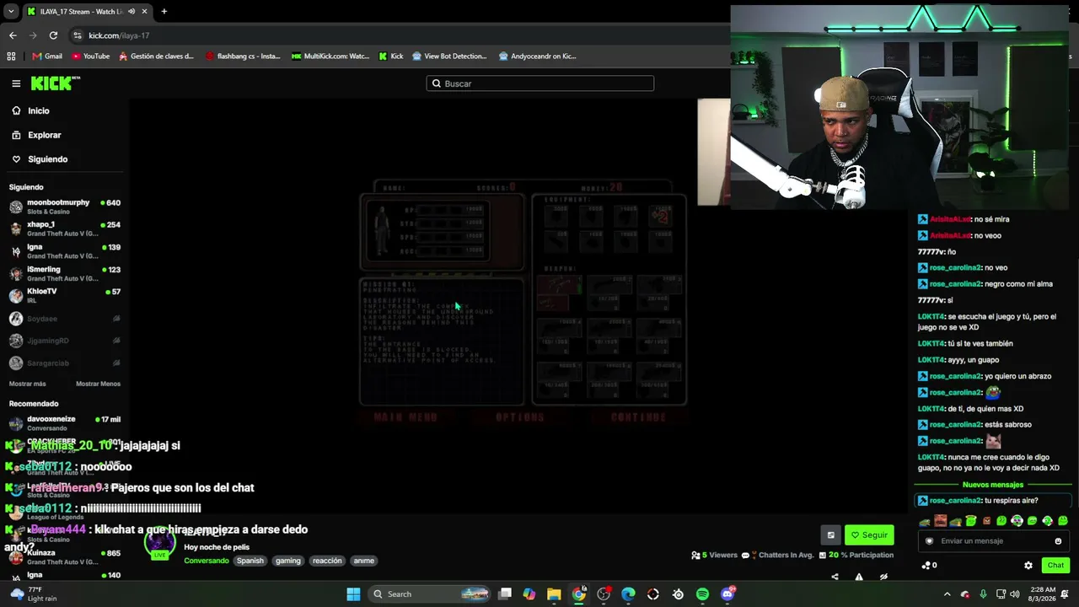Close the ILAYA_17 Stream tab
Viewport: 1079px width, 607px height.
click(x=145, y=12)
